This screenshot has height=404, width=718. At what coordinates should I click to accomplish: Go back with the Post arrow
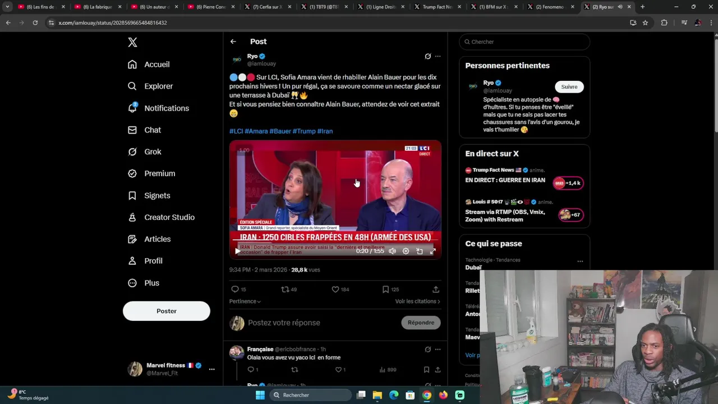[x=233, y=42]
